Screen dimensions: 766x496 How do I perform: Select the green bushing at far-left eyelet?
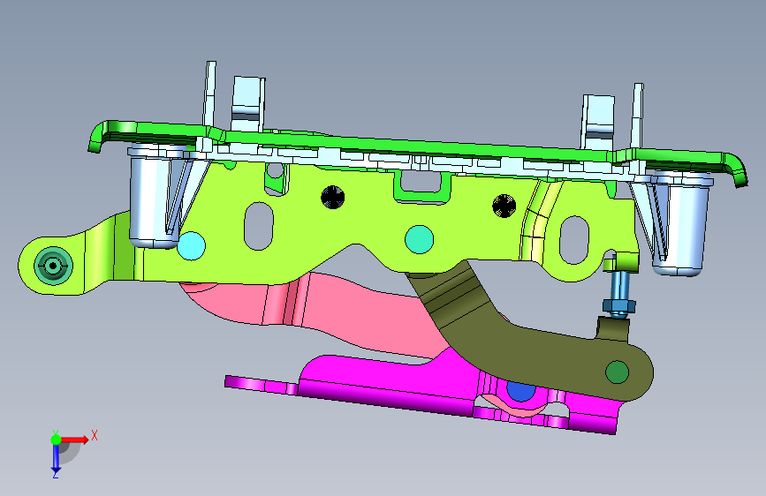(53, 266)
